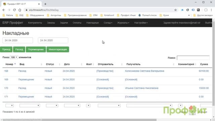This screenshot has height=121, width=215.
Task: Go back using browser back arrow
Action: pos(4,10)
